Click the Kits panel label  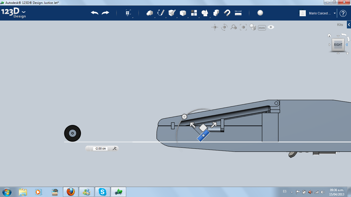(340, 25)
